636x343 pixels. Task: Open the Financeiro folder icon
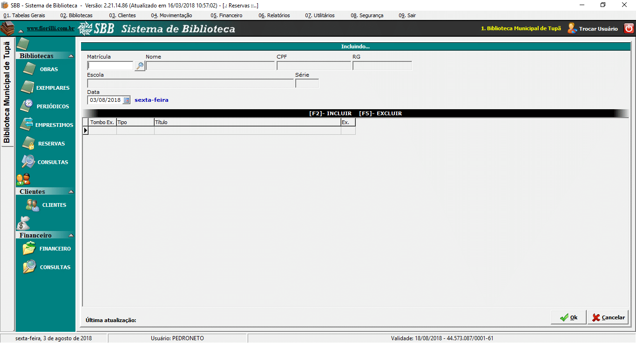tap(29, 249)
